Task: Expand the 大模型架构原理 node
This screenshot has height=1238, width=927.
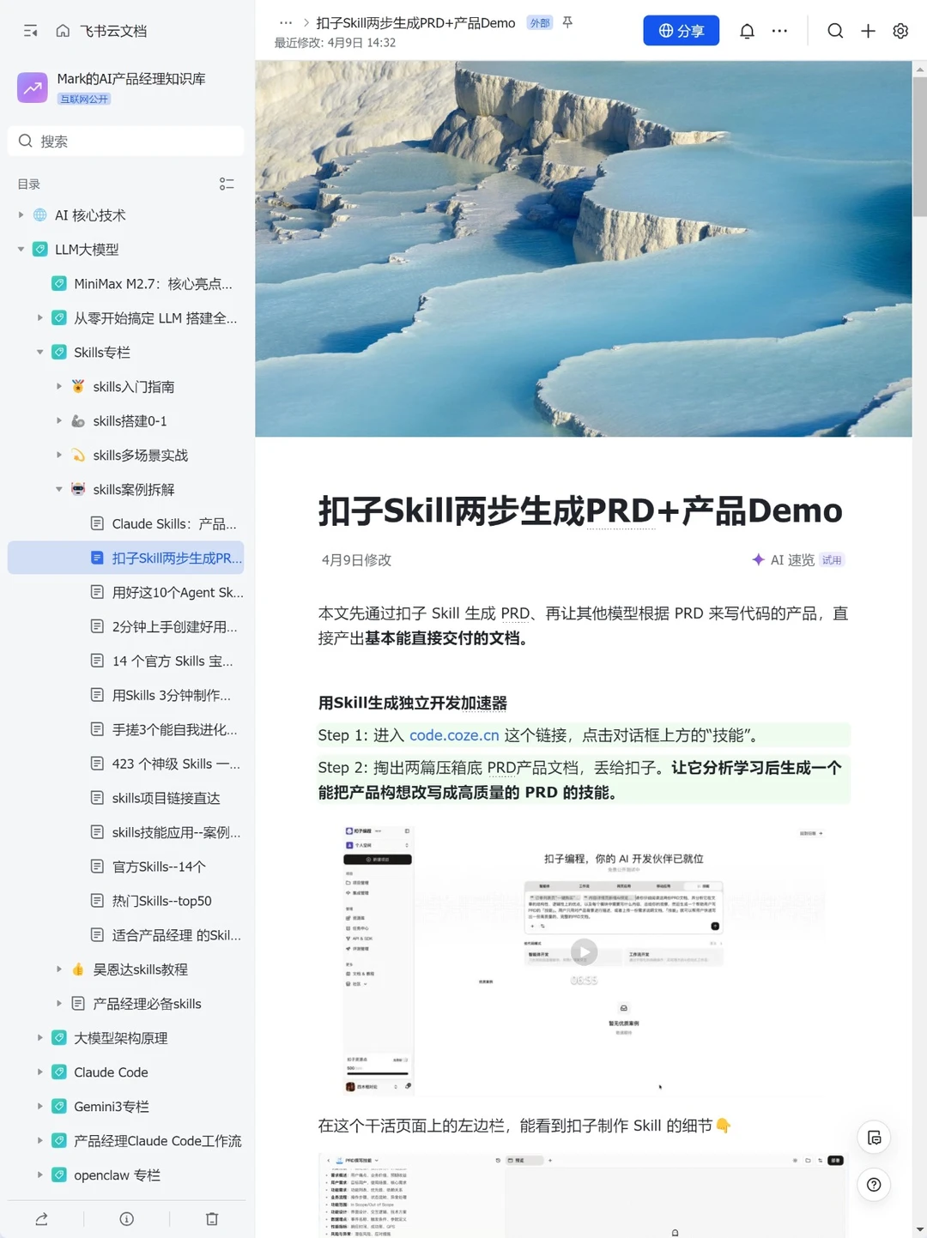Action: pyautogui.click(x=39, y=1038)
